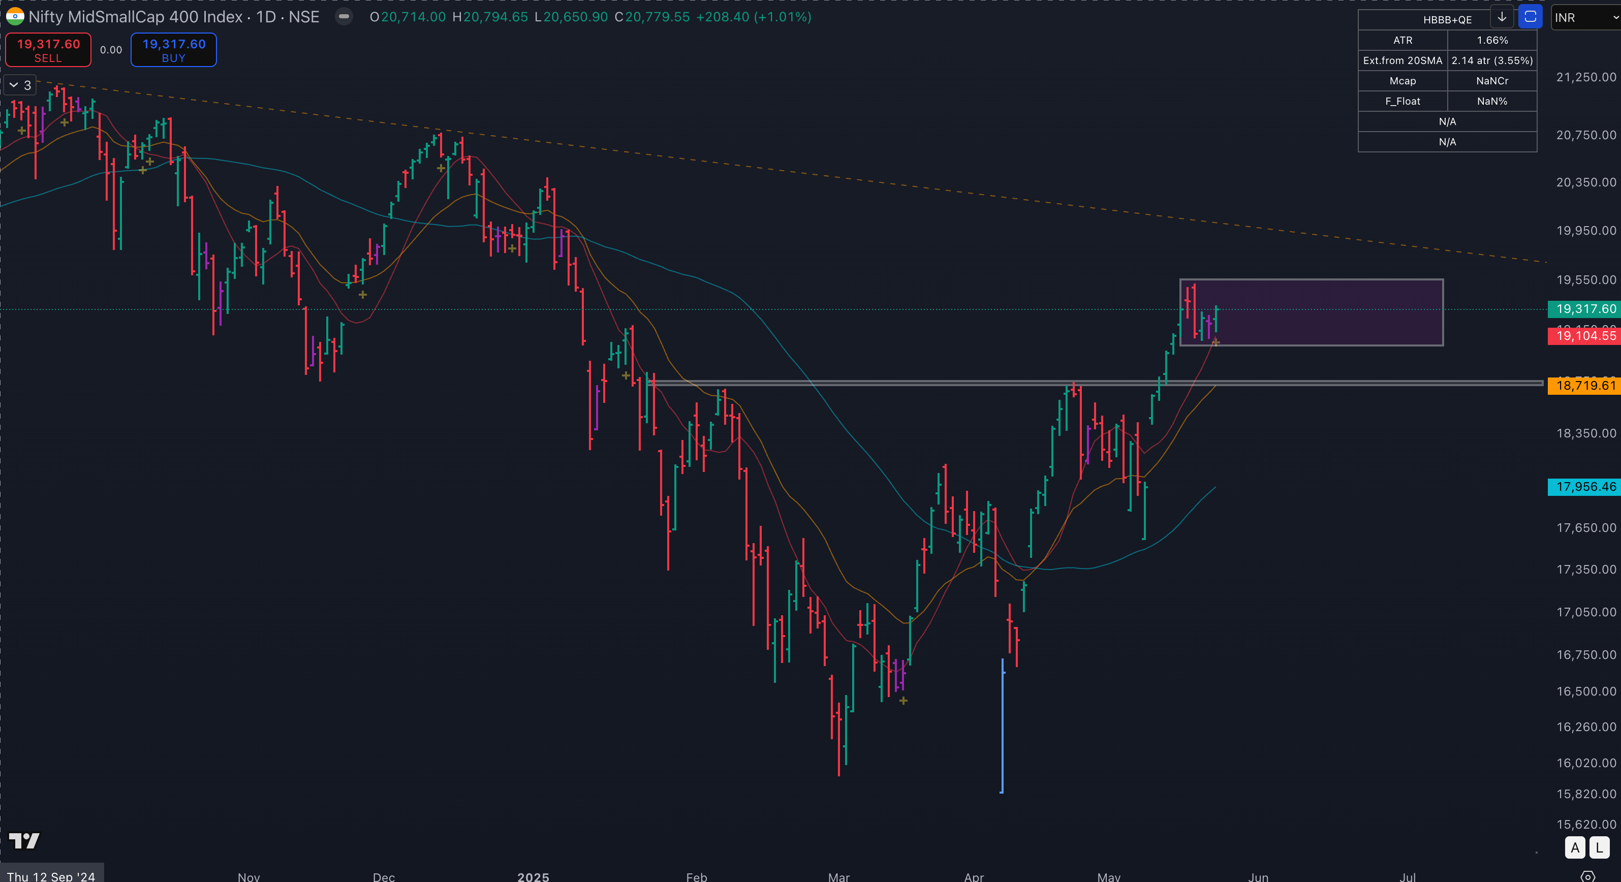Click the May label on time axis

pos(1109,876)
